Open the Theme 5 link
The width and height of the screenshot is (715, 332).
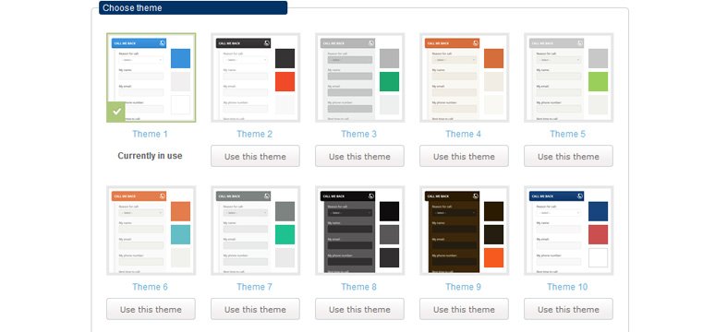[x=568, y=134]
